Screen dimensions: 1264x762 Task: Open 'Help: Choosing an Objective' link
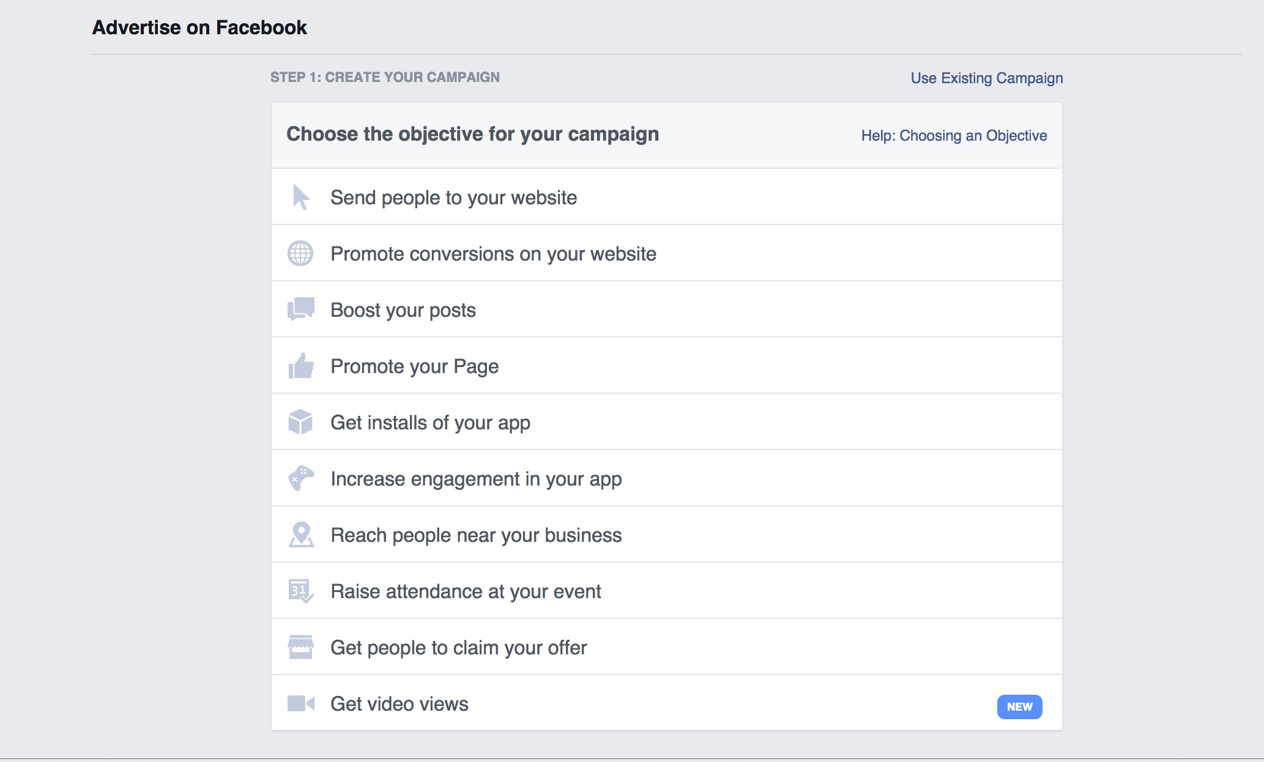point(954,136)
